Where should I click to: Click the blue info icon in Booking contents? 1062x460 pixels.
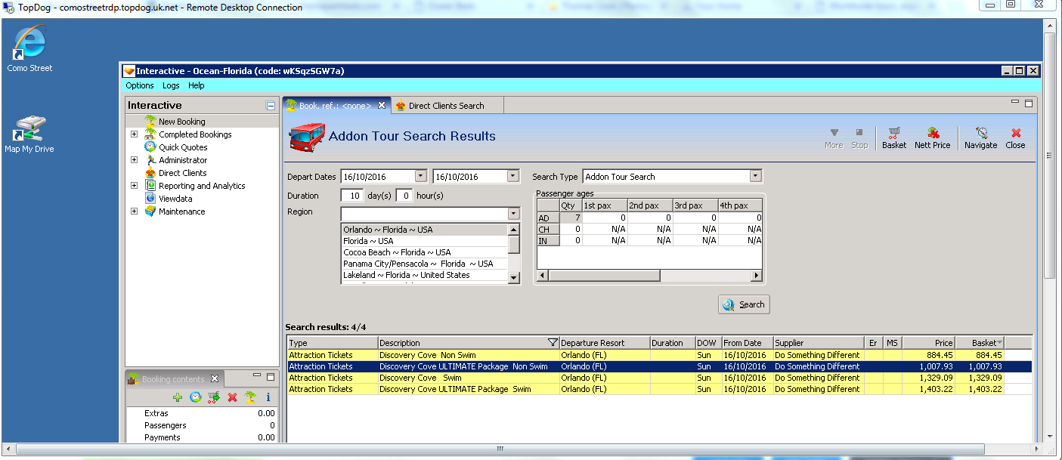268,397
